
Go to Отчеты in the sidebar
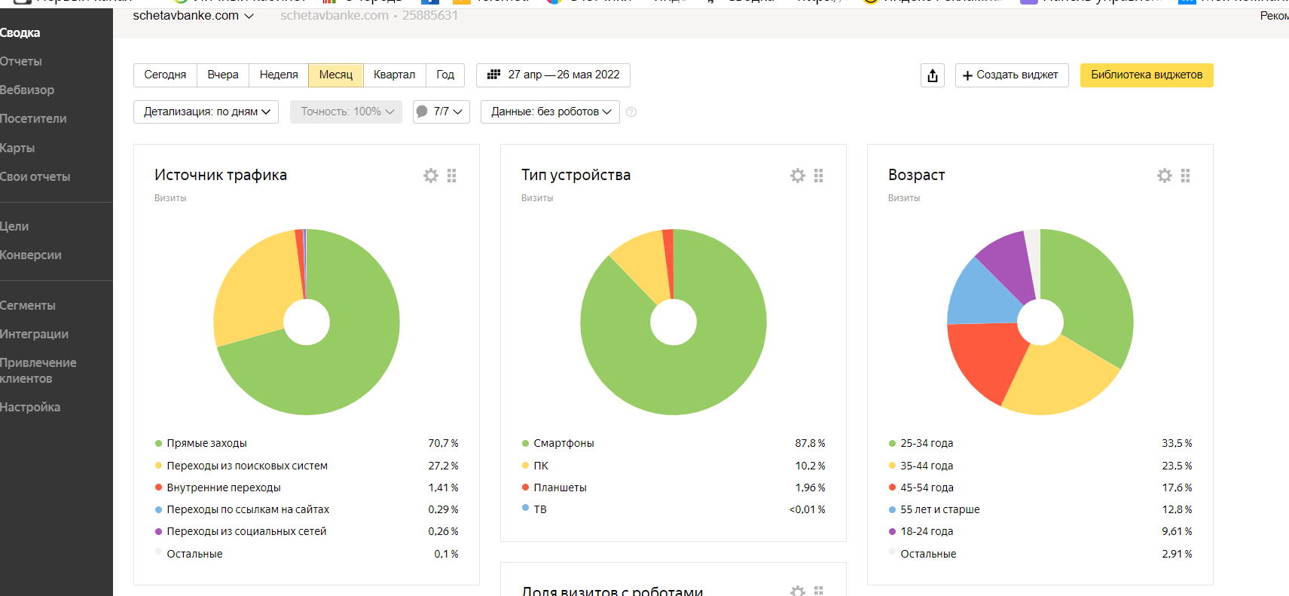tap(21, 61)
